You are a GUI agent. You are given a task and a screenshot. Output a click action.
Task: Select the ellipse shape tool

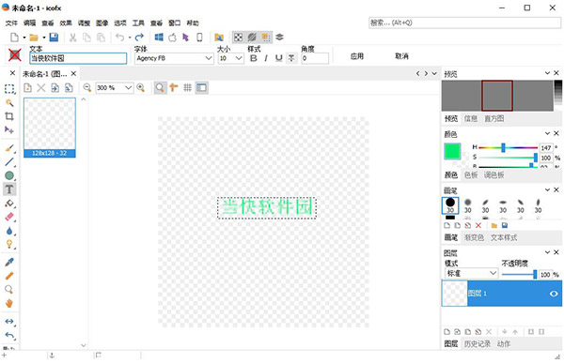(x=9, y=175)
